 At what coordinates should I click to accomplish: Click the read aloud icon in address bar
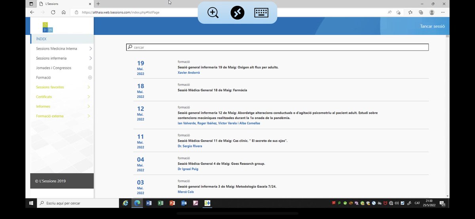pos(390,12)
